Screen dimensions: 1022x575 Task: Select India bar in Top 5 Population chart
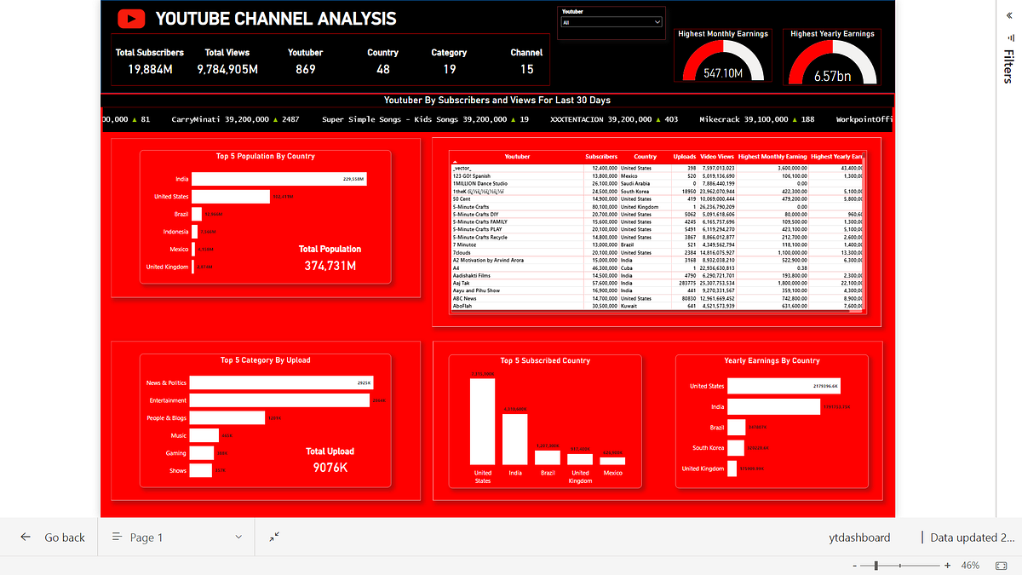coord(279,178)
